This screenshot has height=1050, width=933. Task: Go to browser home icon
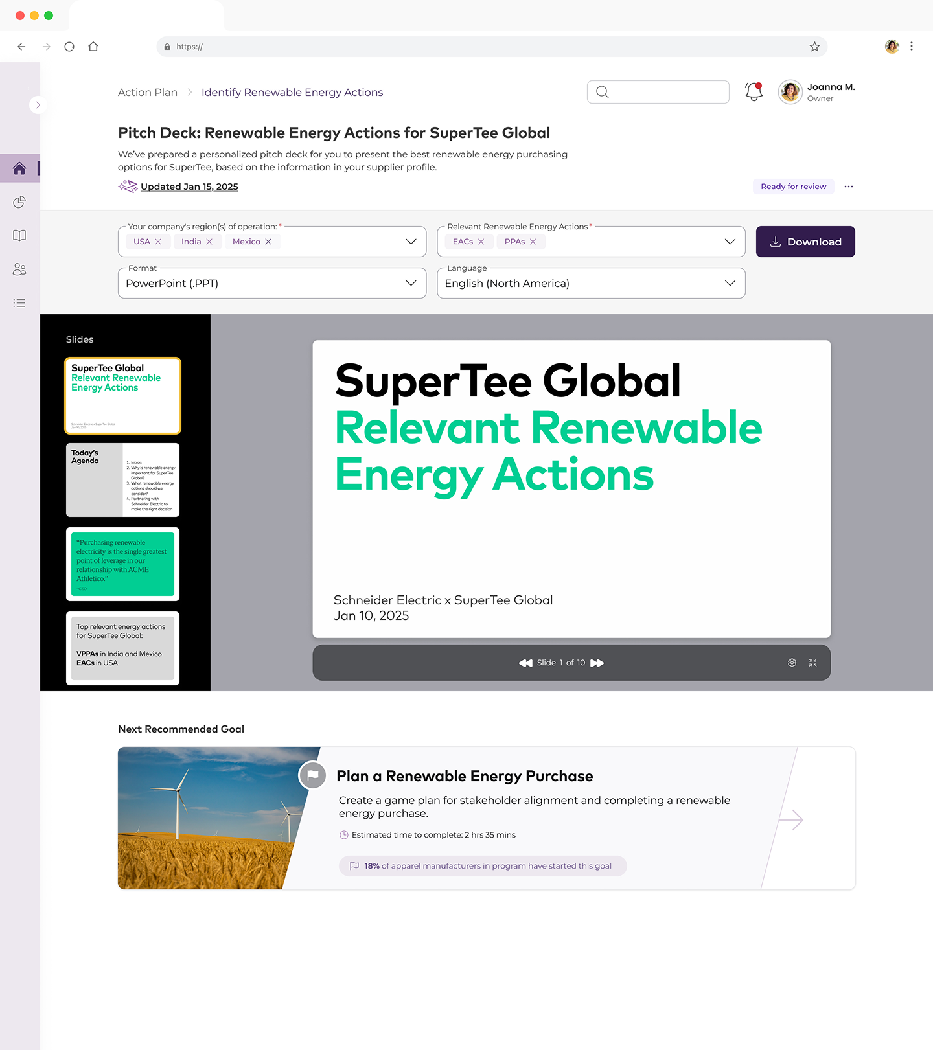[93, 47]
